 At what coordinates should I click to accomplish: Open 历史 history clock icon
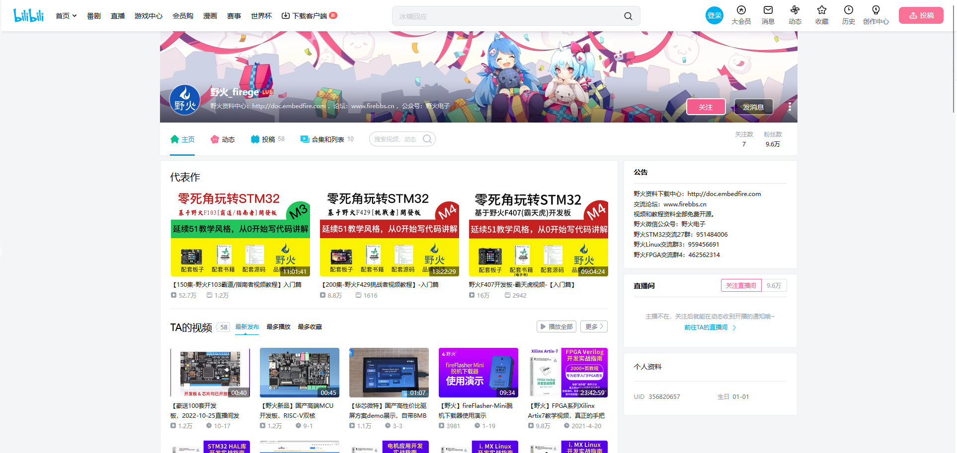849,15
